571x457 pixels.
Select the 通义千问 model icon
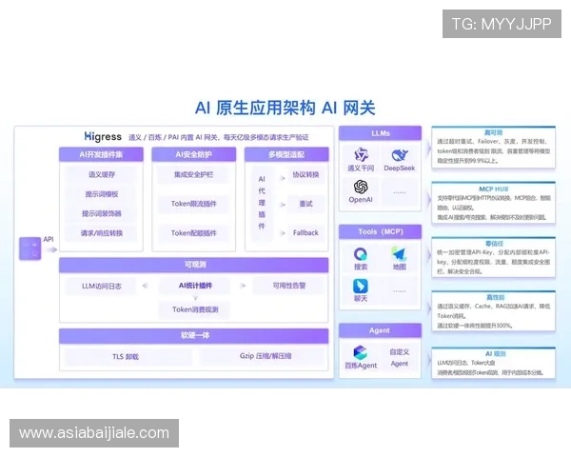(361, 155)
